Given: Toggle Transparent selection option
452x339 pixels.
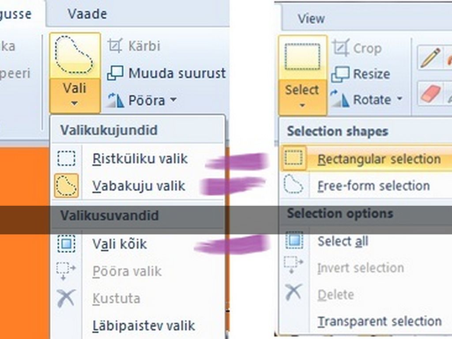Looking at the screenshot, I should (380, 321).
